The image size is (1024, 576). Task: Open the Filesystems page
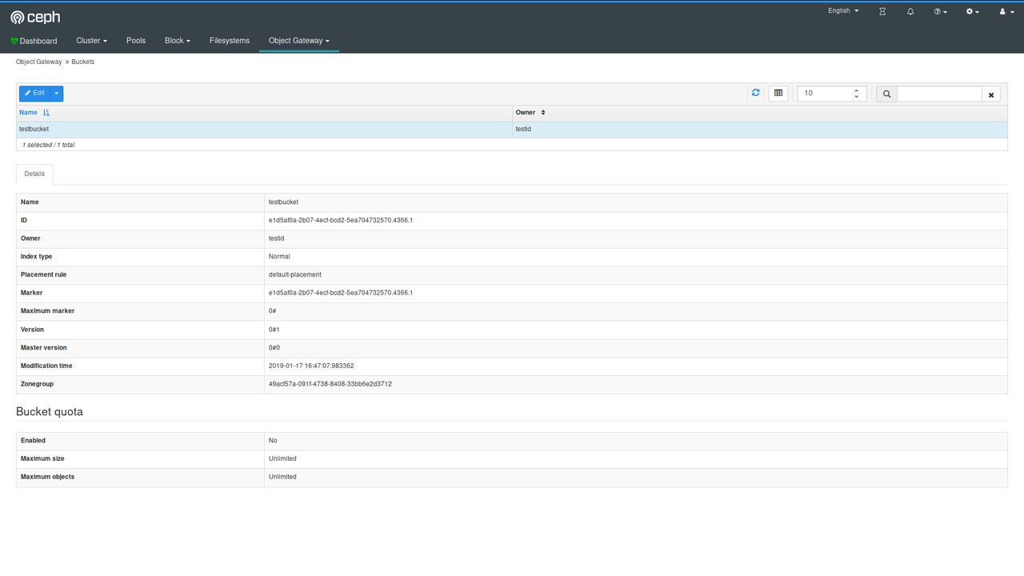(x=230, y=41)
